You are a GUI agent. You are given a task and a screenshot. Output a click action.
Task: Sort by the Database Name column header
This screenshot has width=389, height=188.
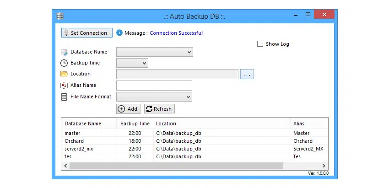[83, 124]
